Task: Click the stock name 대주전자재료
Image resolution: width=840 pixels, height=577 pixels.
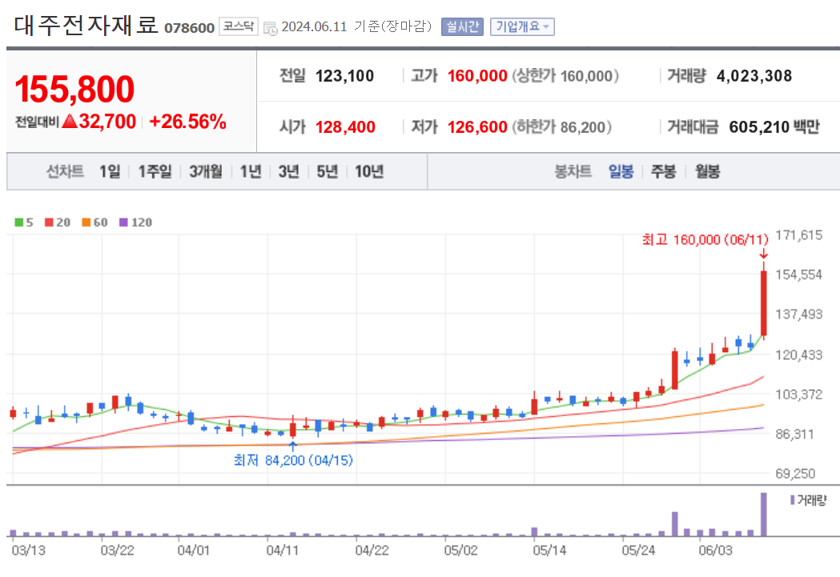Action: [x=86, y=25]
